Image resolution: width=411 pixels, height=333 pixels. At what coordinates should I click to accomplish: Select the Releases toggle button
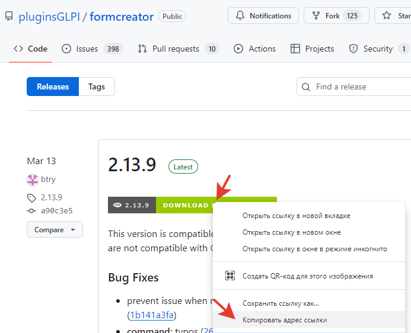[x=53, y=87]
